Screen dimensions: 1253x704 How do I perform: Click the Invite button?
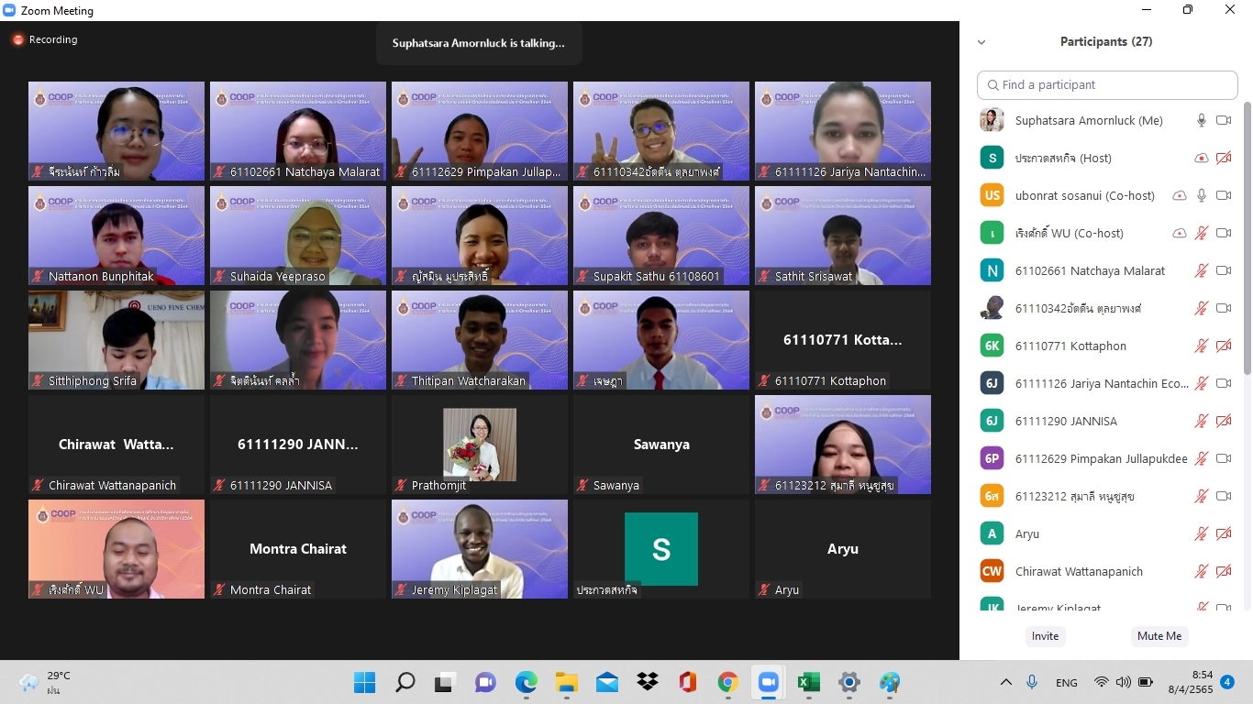1045,636
